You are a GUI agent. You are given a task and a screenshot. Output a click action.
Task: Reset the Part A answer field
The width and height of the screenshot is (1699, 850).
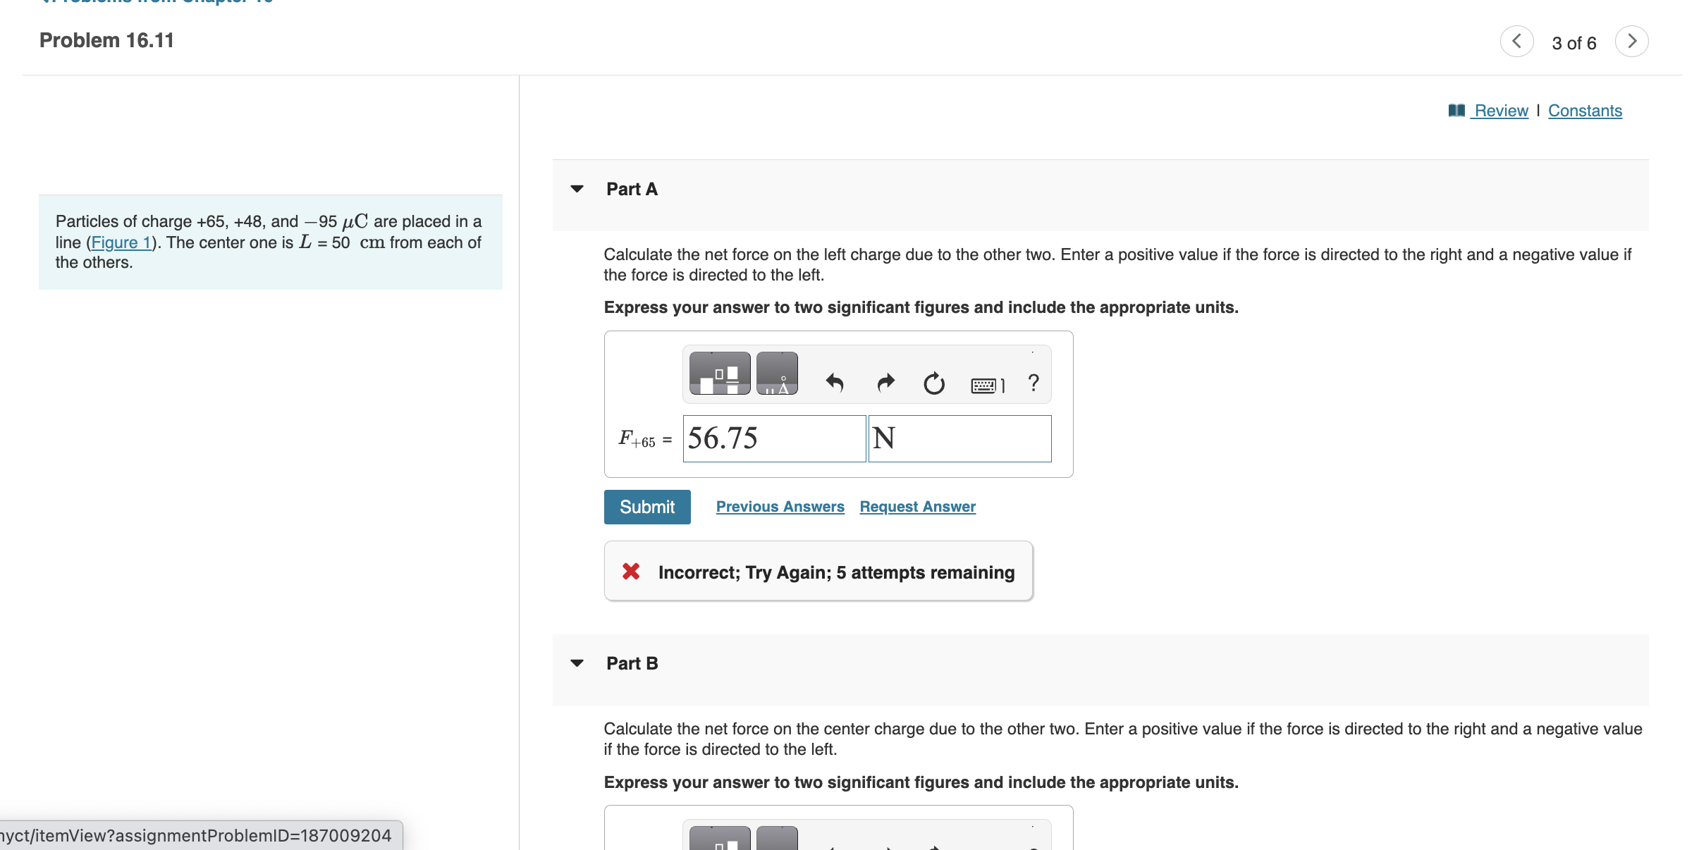pos(934,383)
